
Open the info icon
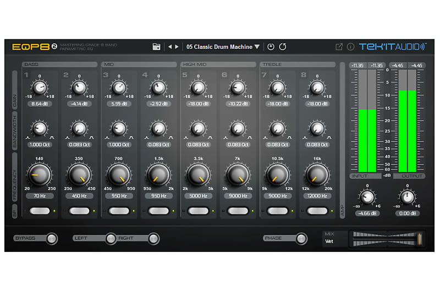[x=350, y=47]
